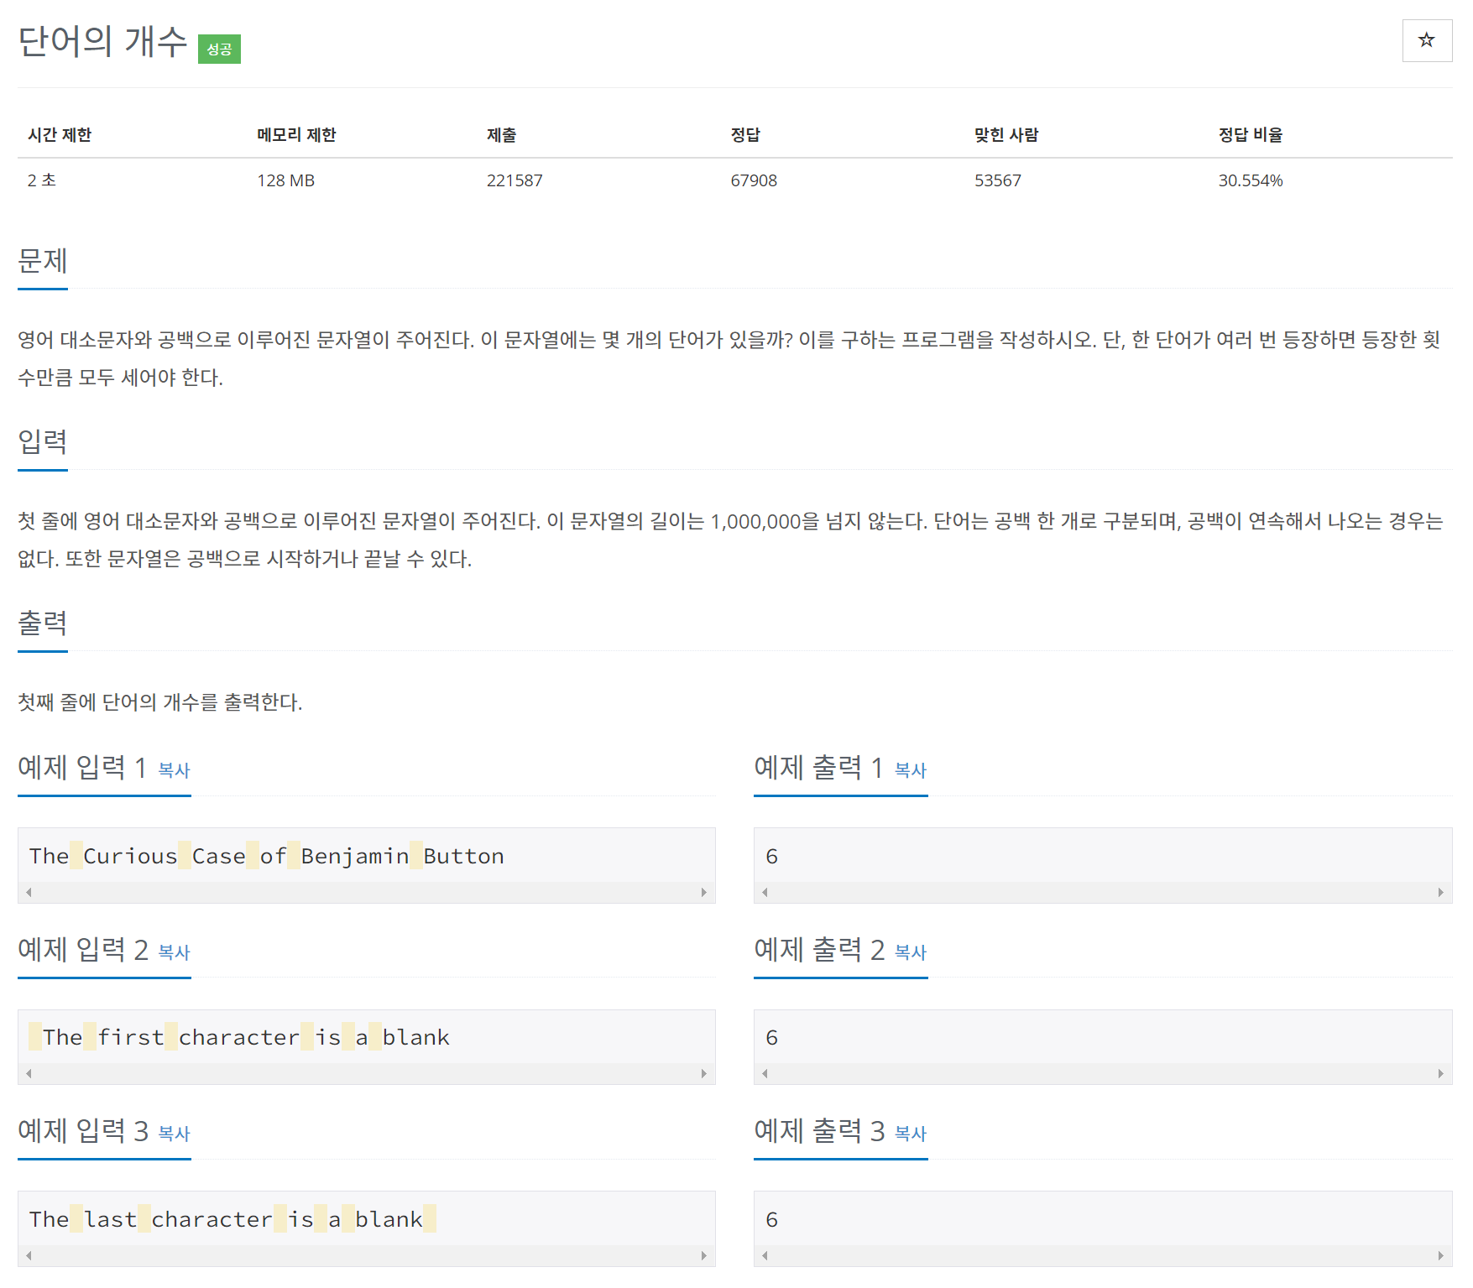Click the page title 단어의 개수
This screenshot has width=1473, height=1288.
102,41
